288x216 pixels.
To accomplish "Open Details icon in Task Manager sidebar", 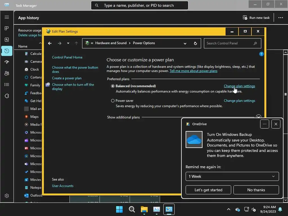I will pos(7,84).
